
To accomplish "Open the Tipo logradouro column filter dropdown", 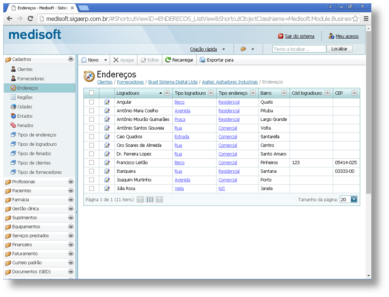I will click(x=211, y=93).
